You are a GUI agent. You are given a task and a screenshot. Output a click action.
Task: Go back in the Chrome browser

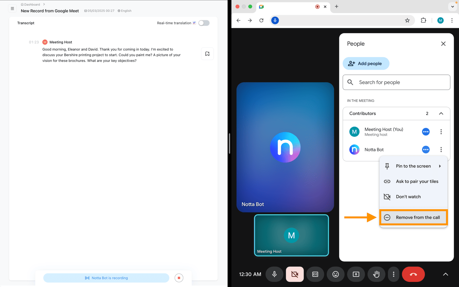point(238,20)
